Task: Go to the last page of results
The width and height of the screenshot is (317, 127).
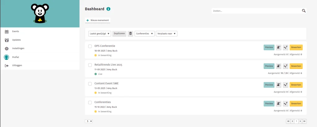Action: [x=304, y=121]
